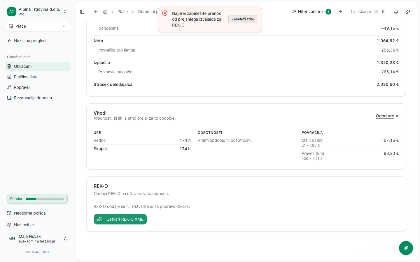Viewport: 420px width, 262px height.
Task: Open Plačilne liste in the sidebar
Action: (37, 77)
